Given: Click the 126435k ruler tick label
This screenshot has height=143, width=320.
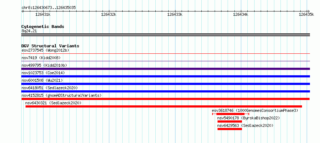Looking at the screenshot, I should [x=306, y=14].
